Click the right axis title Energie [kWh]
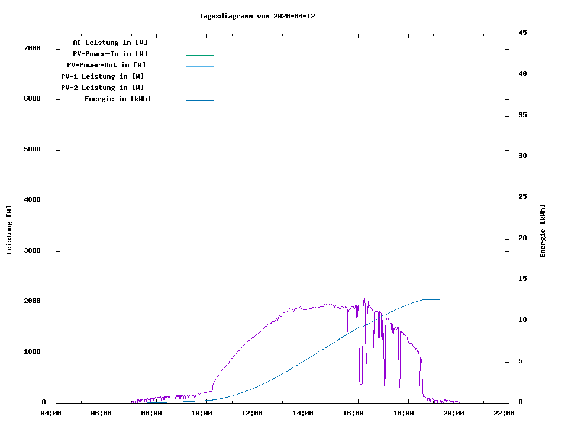The width and height of the screenshot is (568, 426). (x=543, y=231)
